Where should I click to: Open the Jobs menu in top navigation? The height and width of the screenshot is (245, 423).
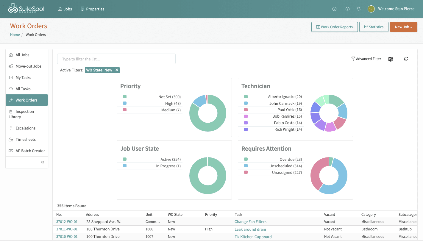pos(65,9)
